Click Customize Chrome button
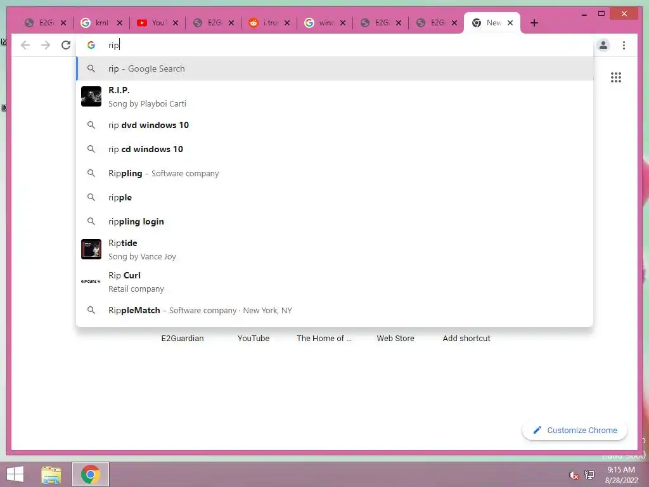This screenshot has width=649, height=487. point(575,431)
